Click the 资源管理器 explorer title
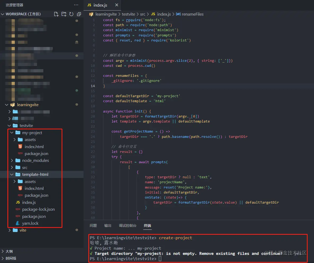Screen dimensions: 314x263 [14, 5]
